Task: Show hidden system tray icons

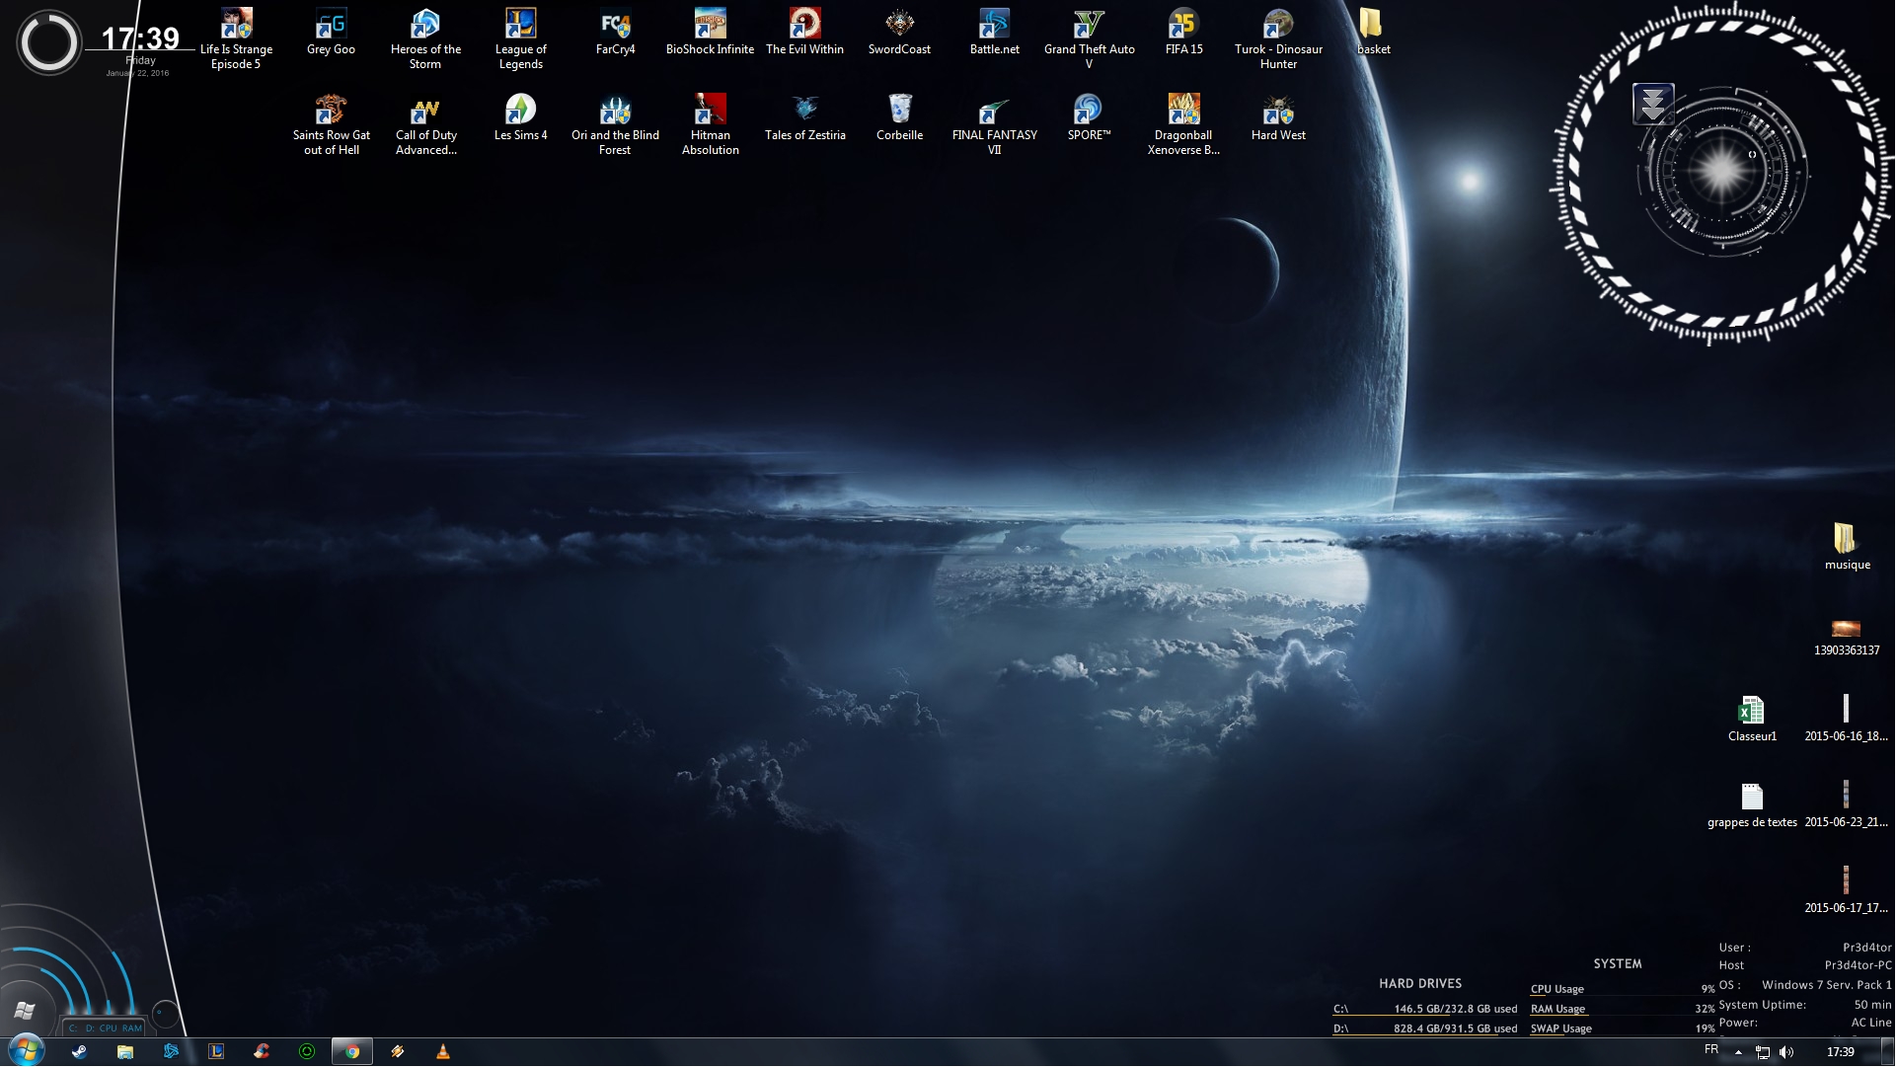Action: (x=1739, y=1053)
